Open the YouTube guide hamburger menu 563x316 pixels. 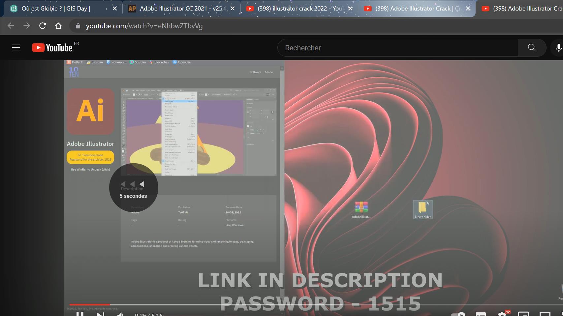[16, 48]
